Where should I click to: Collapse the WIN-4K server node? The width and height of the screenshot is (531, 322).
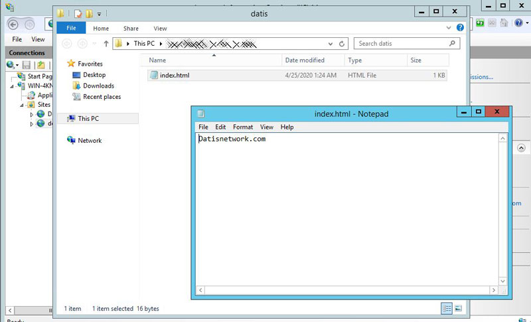pyautogui.click(x=12, y=87)
